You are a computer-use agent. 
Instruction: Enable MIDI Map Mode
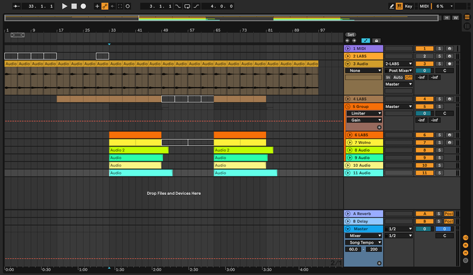pyautogui.click(x=424, y=6)
